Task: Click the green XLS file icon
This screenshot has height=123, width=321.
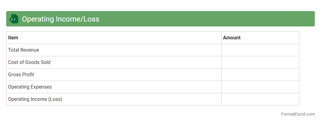Action: (x=14, y=19)
